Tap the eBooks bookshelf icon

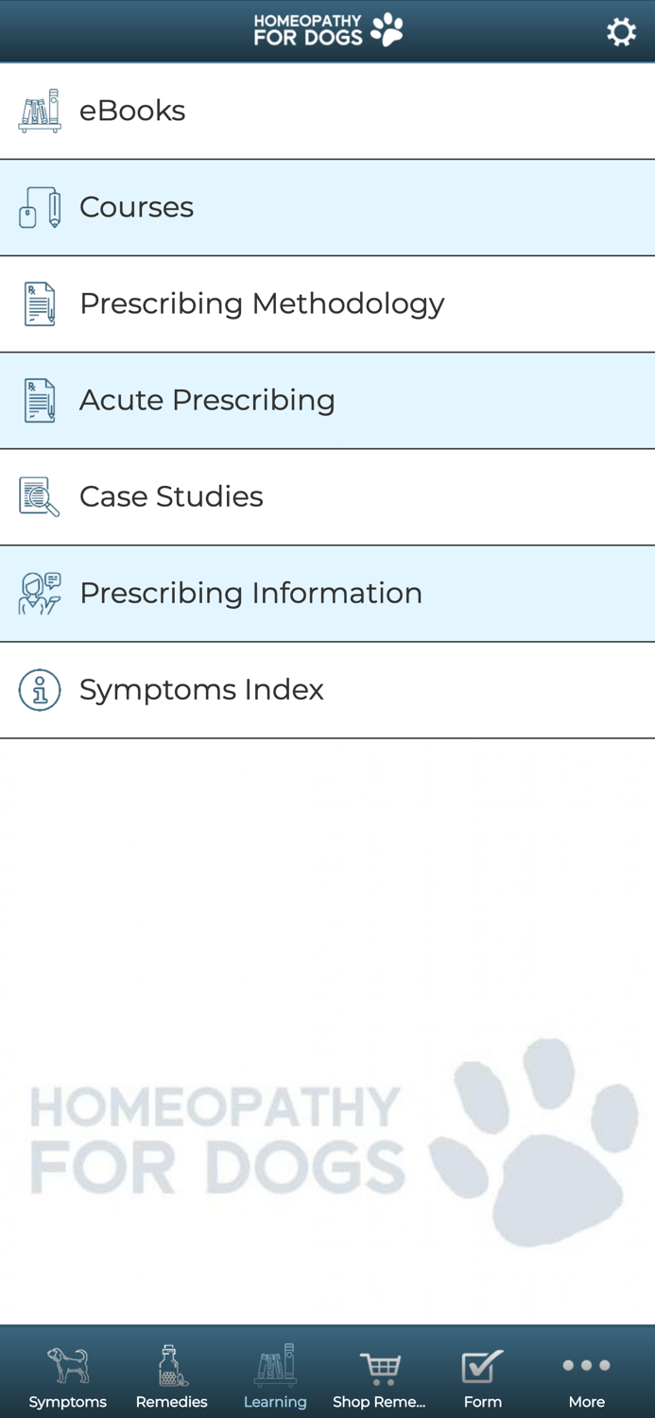(x=40, y=112)
